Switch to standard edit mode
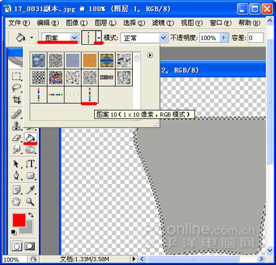Screen dimensions: 276x265 click(17, 246)
